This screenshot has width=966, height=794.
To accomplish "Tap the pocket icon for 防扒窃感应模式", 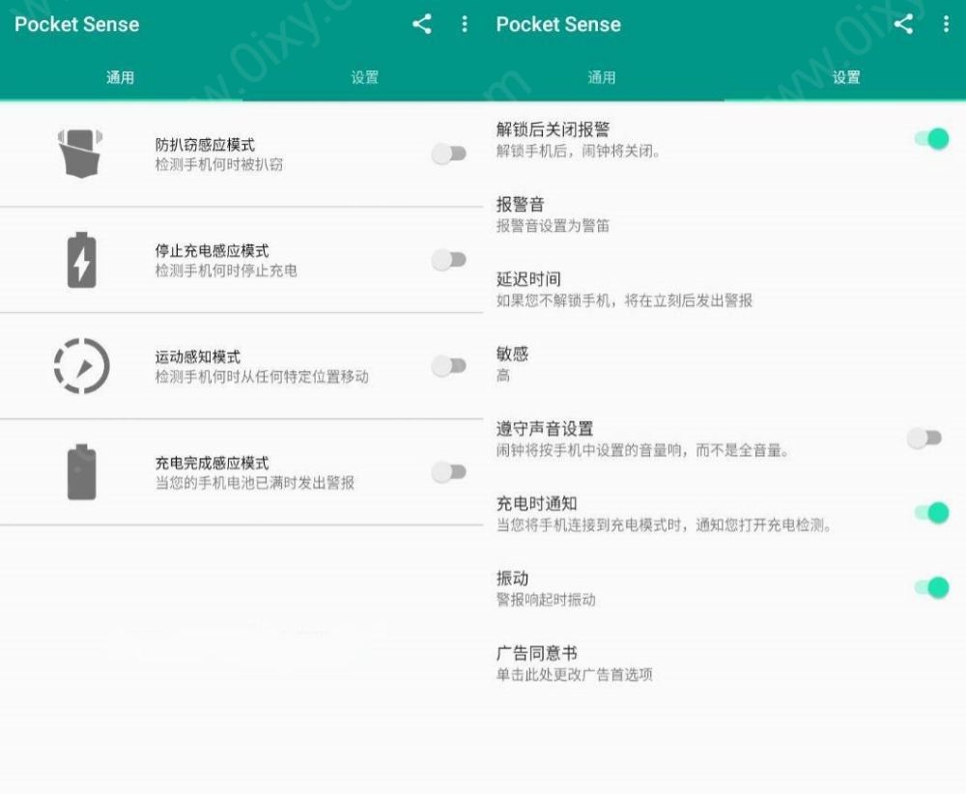I will 81,154.
